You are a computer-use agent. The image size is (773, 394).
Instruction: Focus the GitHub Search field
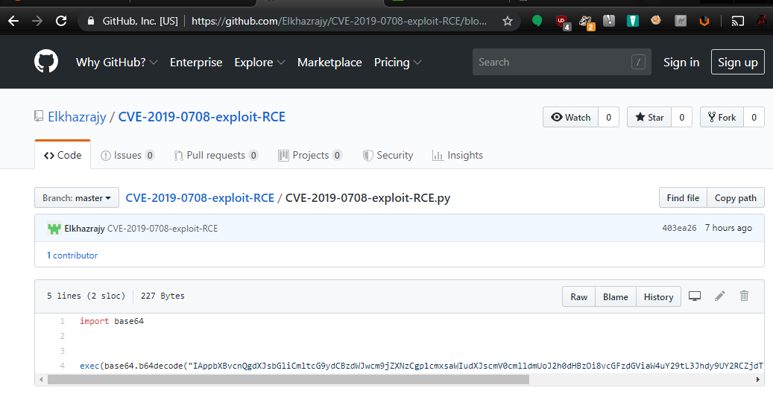[x=561, y=62]
